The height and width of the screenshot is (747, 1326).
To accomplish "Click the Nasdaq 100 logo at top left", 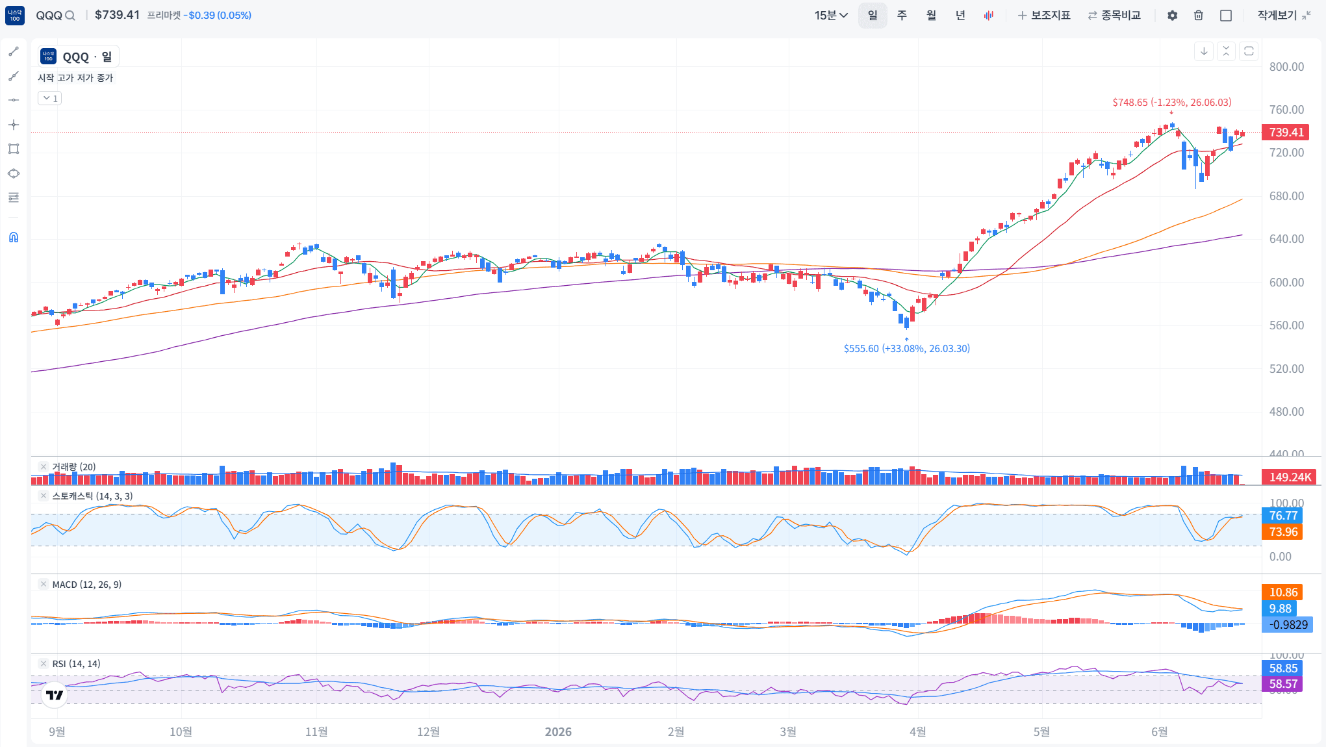I will tap(15, 15).
